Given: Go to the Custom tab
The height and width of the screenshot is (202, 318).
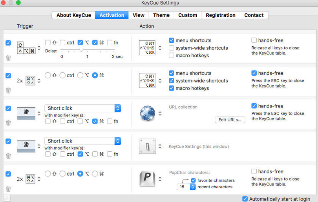Looking at the screenshot, I should pos(188,15).
